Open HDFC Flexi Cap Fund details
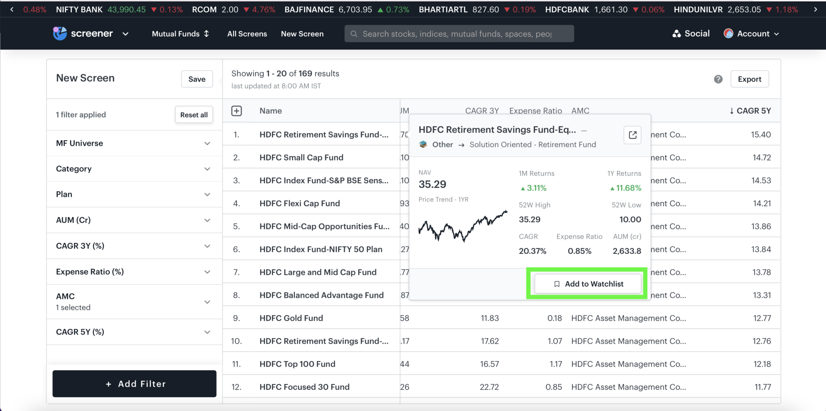Screen dimensions: 826x411 [x=299, y=203]
